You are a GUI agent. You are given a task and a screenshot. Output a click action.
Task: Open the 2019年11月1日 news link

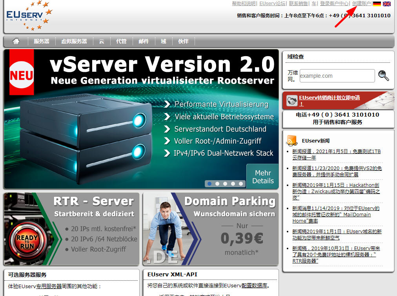(337, 235)
